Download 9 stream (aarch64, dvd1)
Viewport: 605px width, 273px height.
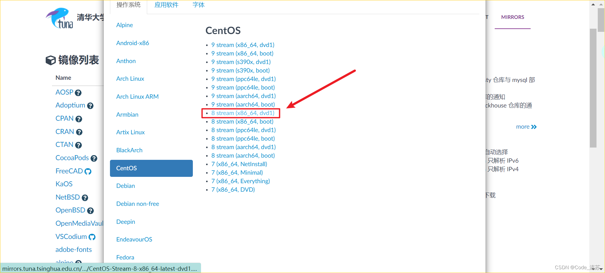pyautogui.click(x=244, y=96)
